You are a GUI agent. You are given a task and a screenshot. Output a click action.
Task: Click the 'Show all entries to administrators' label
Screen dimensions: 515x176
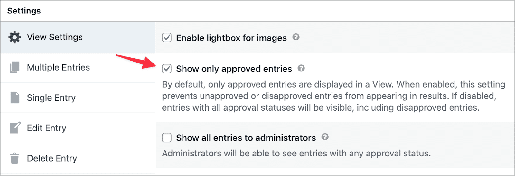pos(246,138)
